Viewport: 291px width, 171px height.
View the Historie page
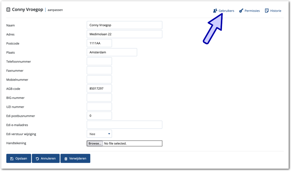coord(275,11)
